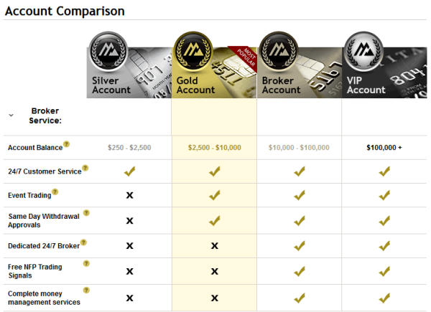Open help icon beside Event Trading
The width and height of the screenshot is (431, 312).
[x=55, y=192]
